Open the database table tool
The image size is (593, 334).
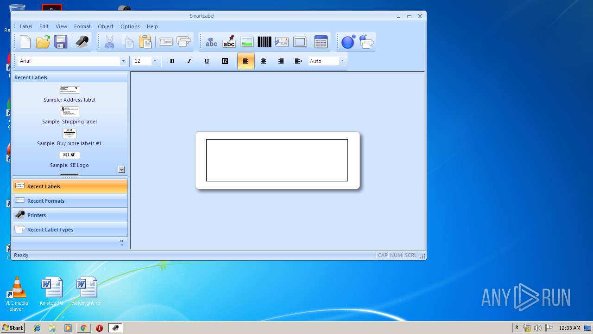(321, 42)
